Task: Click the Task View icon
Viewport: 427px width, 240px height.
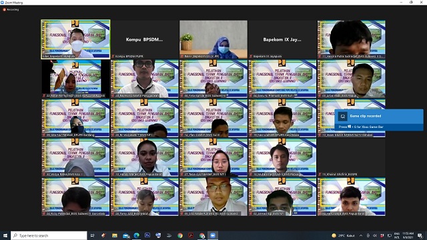Action: (92, 235)
